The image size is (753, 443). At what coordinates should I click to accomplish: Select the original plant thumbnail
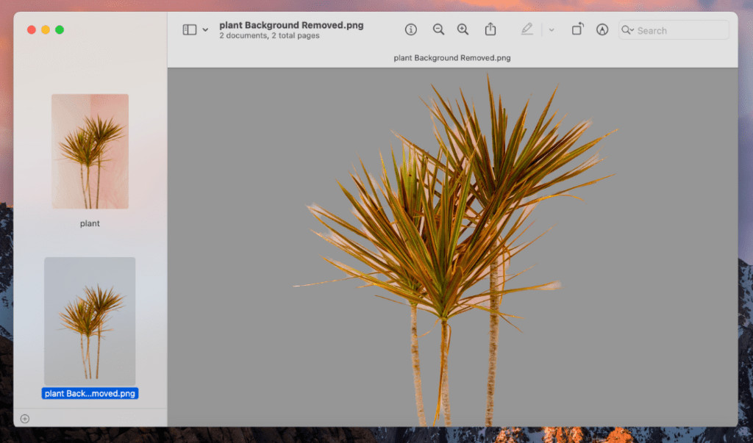90,151
